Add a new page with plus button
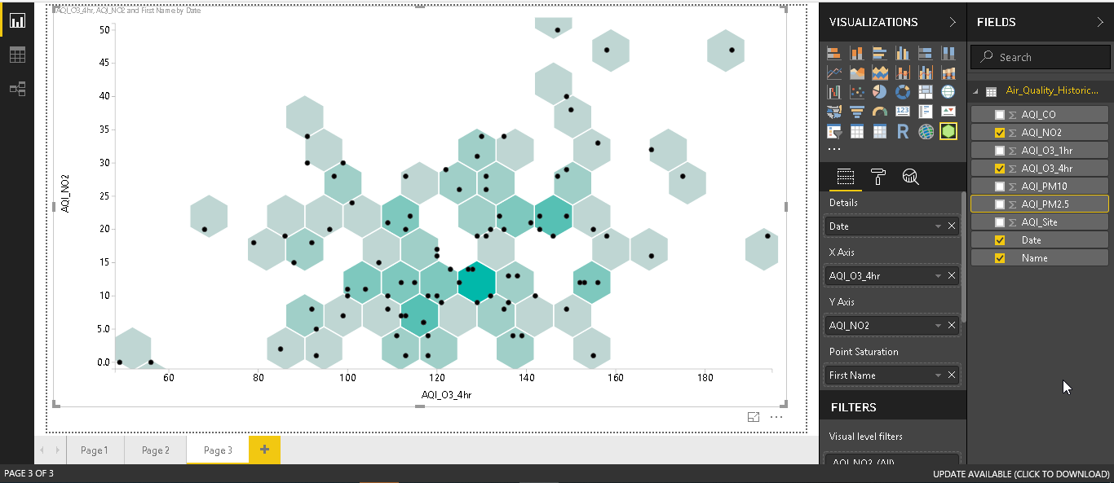This screenshot has height=483, width=1114. click(x=264, y=450)
